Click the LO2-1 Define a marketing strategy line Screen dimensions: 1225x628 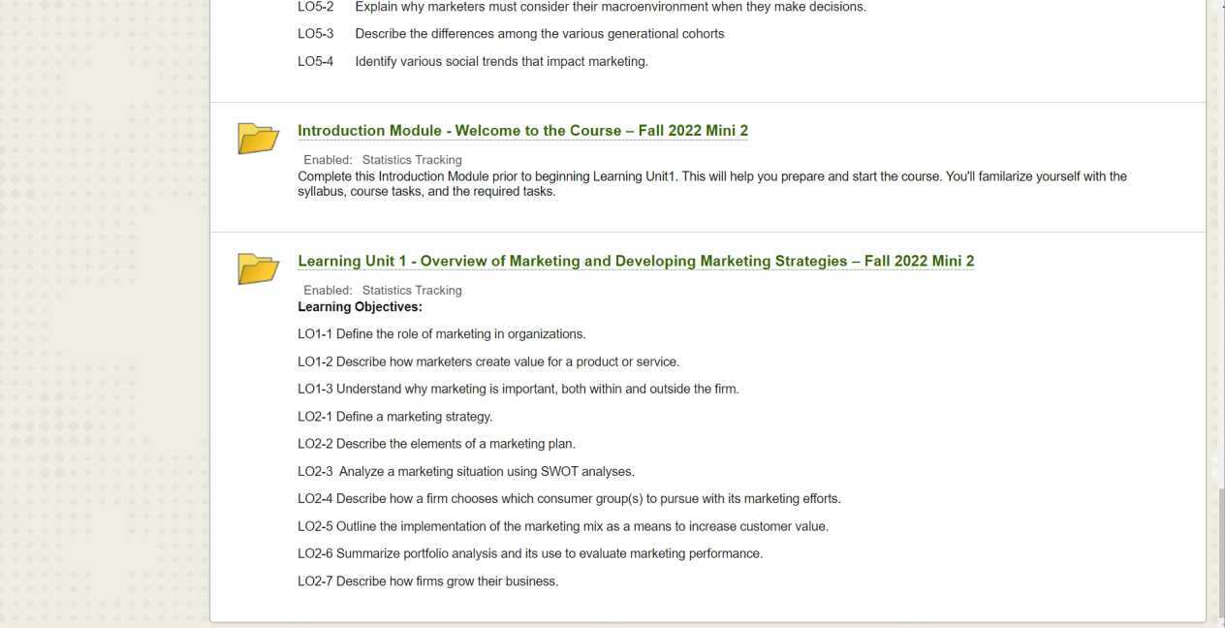tap(395, 417)
